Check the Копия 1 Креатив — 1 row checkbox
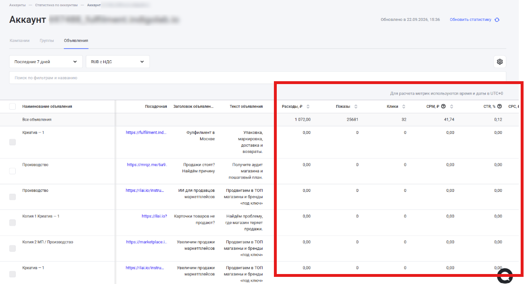Screen dimensions: 524x284 pyautogui.click(x=12, y=222)
